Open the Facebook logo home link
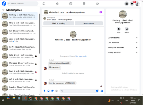The width and height of the screenshot is (143, 105). coord(4,4)
